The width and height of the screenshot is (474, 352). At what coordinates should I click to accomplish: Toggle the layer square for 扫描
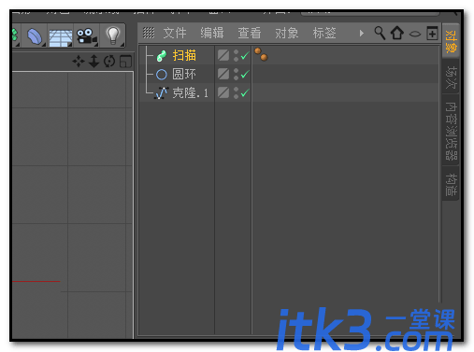point(223,56)
